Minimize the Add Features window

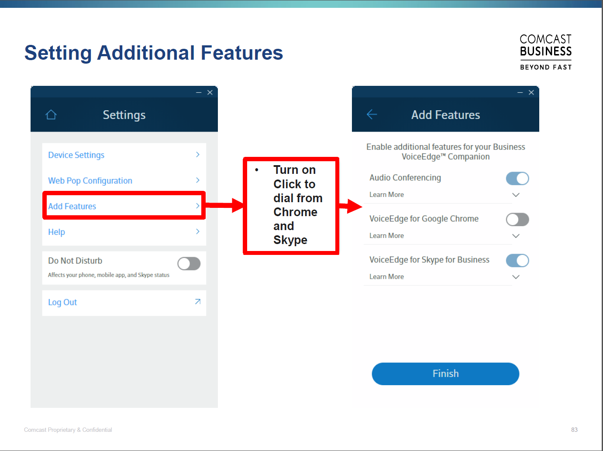pyautogui.click(x=520, y=92)
